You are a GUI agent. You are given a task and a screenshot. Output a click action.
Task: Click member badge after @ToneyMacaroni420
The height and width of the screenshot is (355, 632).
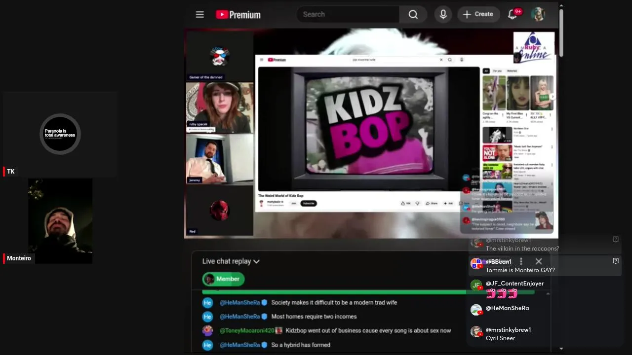tap(279, 330)
